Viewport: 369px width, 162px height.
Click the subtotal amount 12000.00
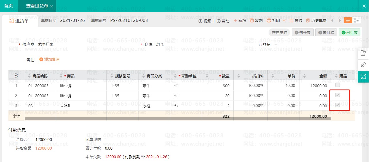pyautogui.click(x=318, y=116)
